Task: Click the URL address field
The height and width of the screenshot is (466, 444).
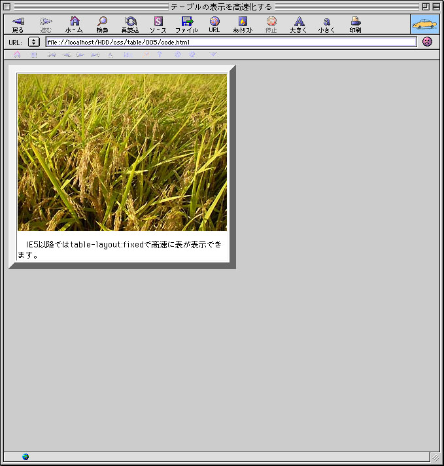Action: pyautogui.click(x=230, y=42)
